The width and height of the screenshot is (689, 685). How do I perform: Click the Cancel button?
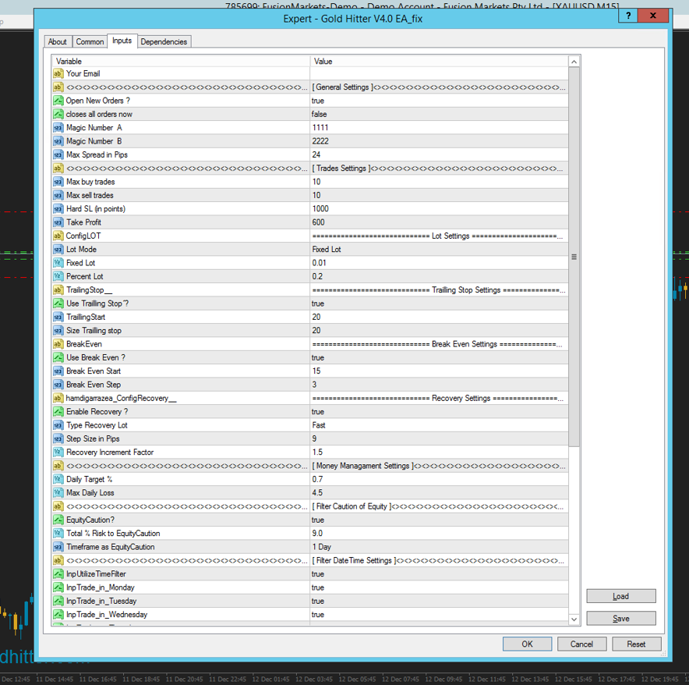(x=581, y=644)
